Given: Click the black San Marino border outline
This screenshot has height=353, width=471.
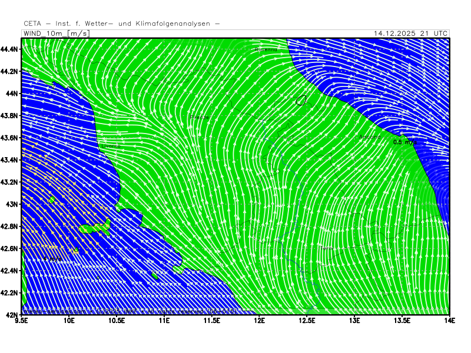Looking at the screenshot, I should pyautogui.click(x=301, y=101).
